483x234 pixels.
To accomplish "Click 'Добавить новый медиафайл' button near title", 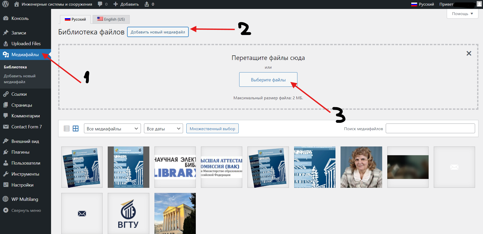I will point(158,32).
